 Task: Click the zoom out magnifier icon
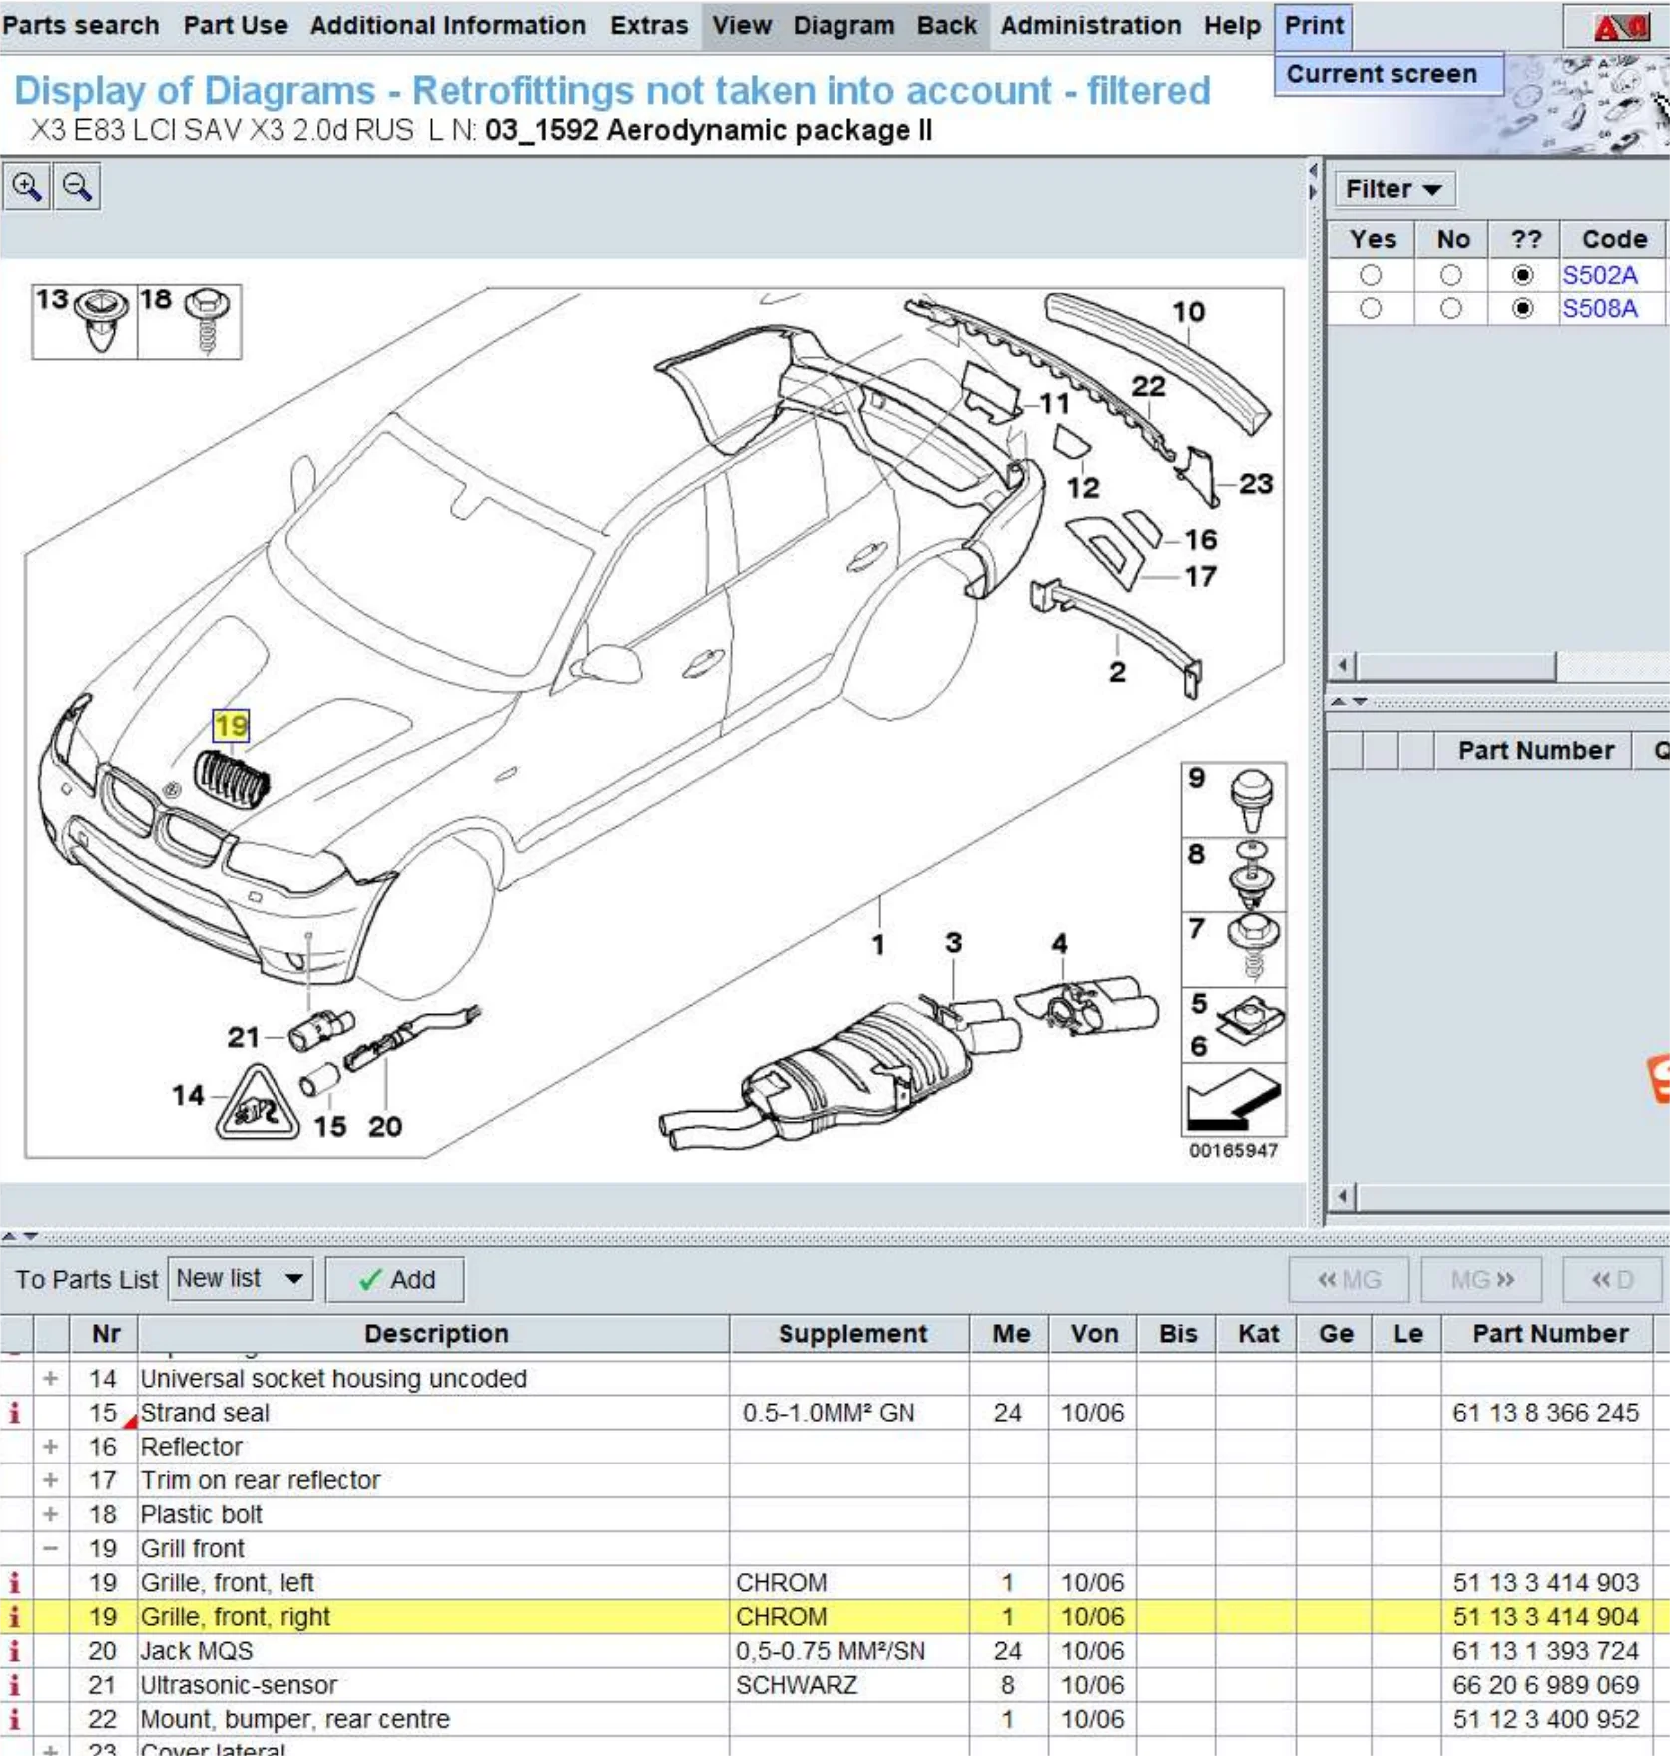[x=77, y=187]
